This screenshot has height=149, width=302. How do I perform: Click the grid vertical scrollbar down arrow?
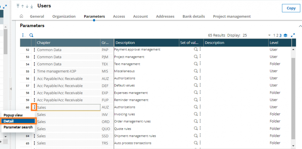tap(293, 146)
